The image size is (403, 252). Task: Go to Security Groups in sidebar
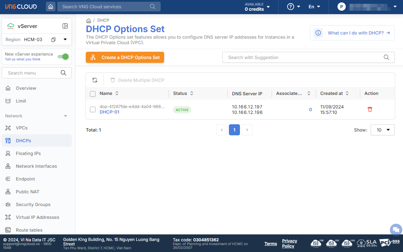[33, 204]
